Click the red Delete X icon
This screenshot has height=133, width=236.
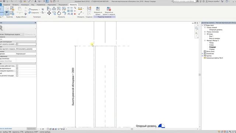coord(75,14)
